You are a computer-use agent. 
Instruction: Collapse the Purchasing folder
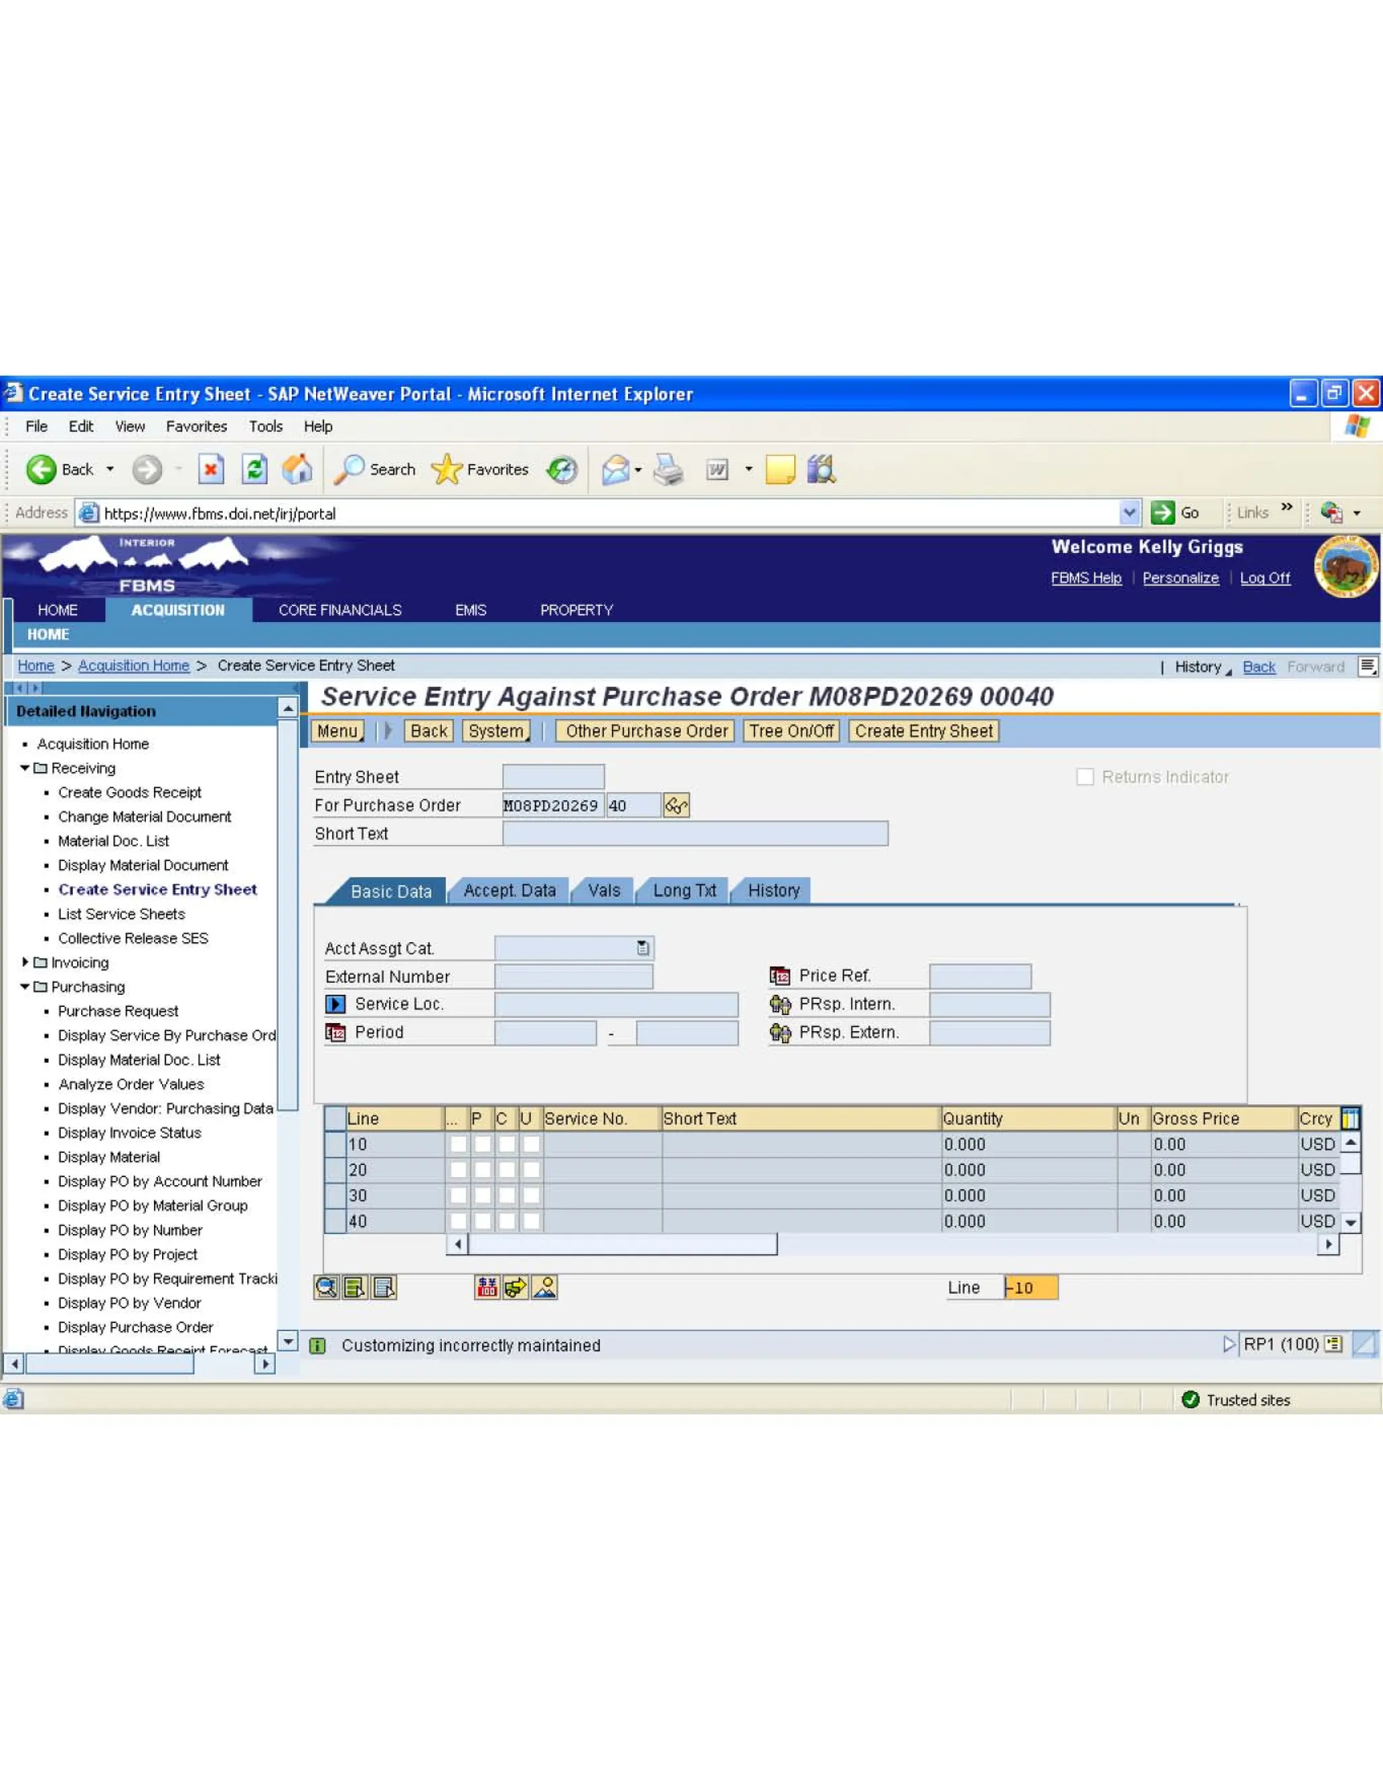24,987
